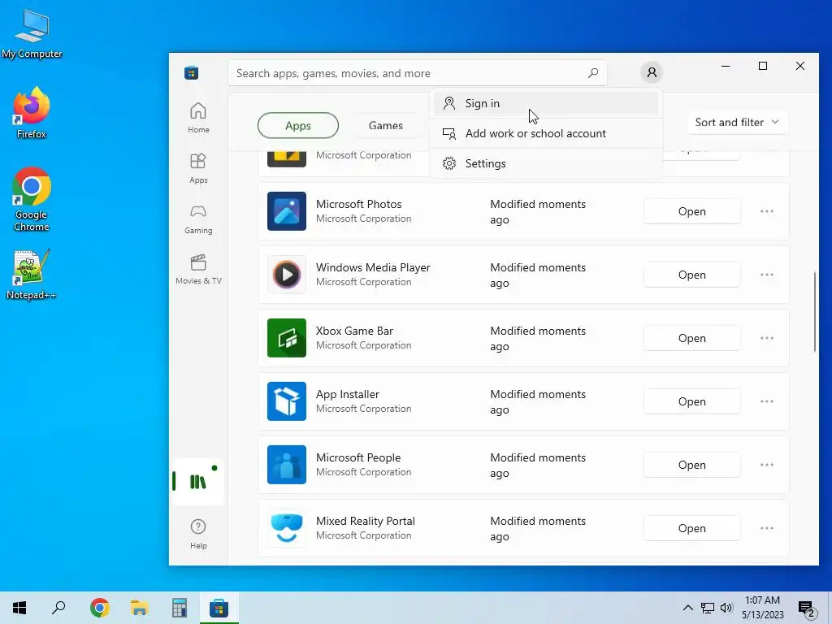Image resolution: width=832 pixels, height=624 pixels.
Task: Open Notepad++ desktop shortcut
Action: click(x=32, y=275)
